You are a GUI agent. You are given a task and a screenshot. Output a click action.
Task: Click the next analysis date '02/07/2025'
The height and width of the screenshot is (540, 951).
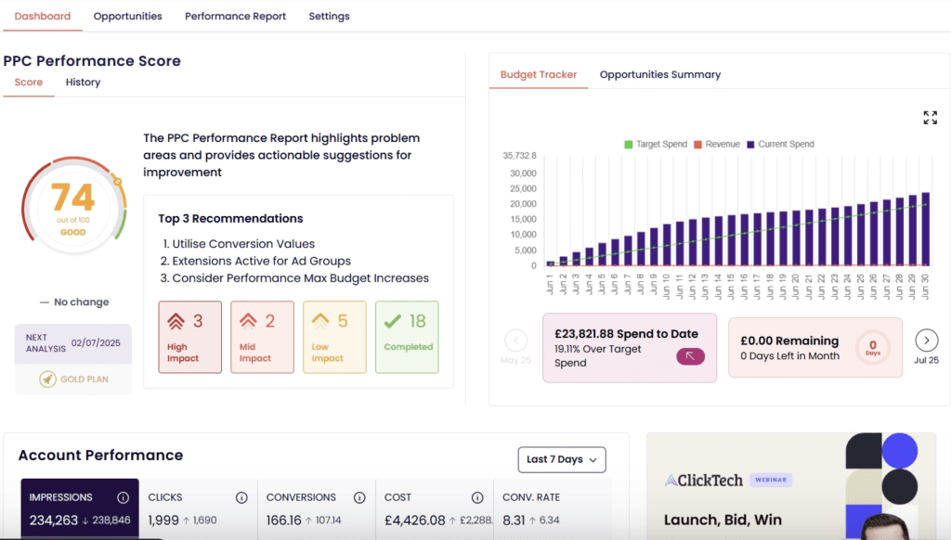pyautogui.click(x=96, y=343)
